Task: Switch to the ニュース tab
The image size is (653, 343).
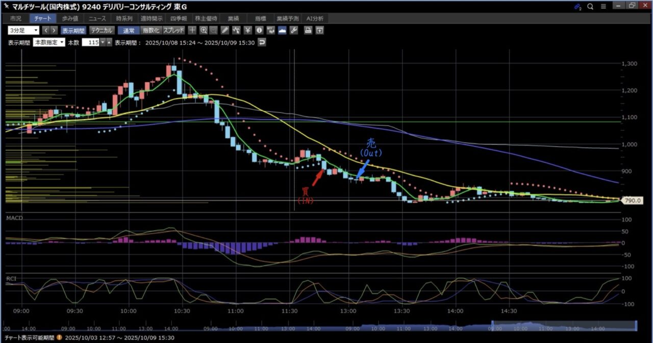Action: (x=97, y=18)
